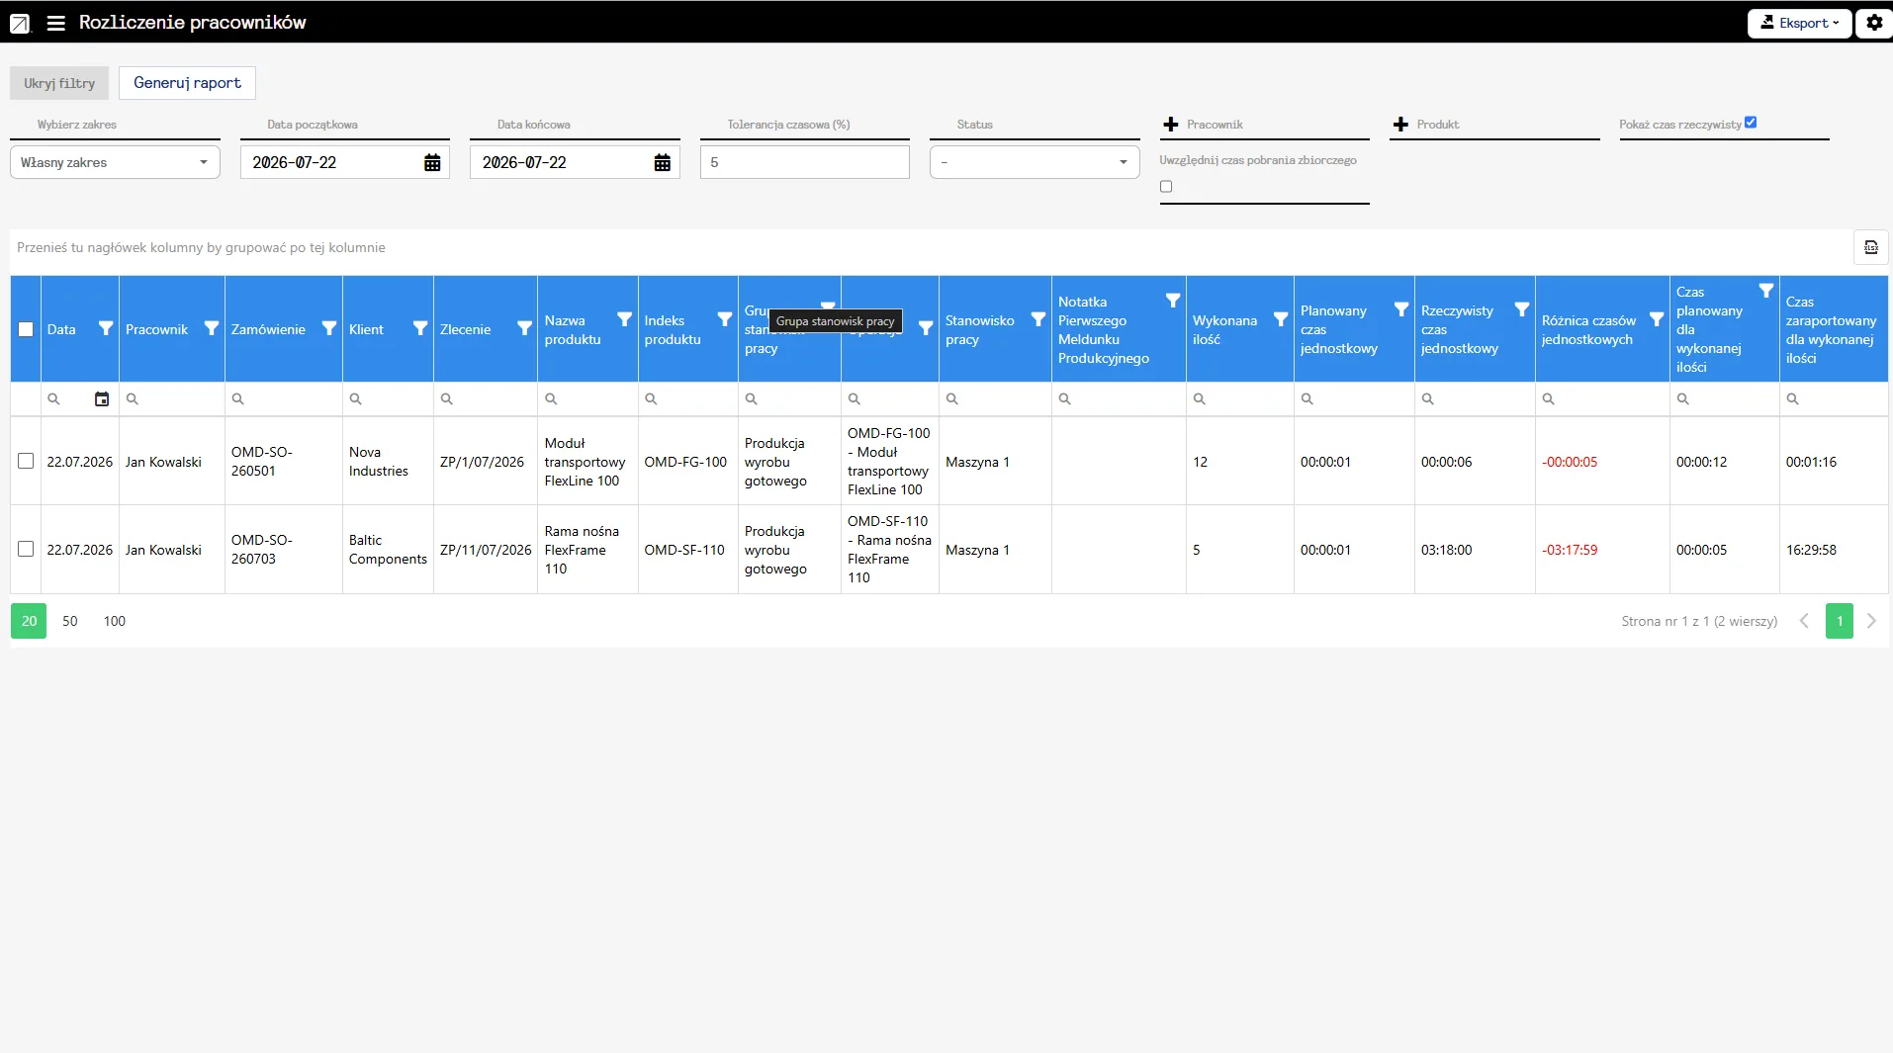Click Generuj raport button
The height and width of the screenshot is (1053, 1893).
187,83
